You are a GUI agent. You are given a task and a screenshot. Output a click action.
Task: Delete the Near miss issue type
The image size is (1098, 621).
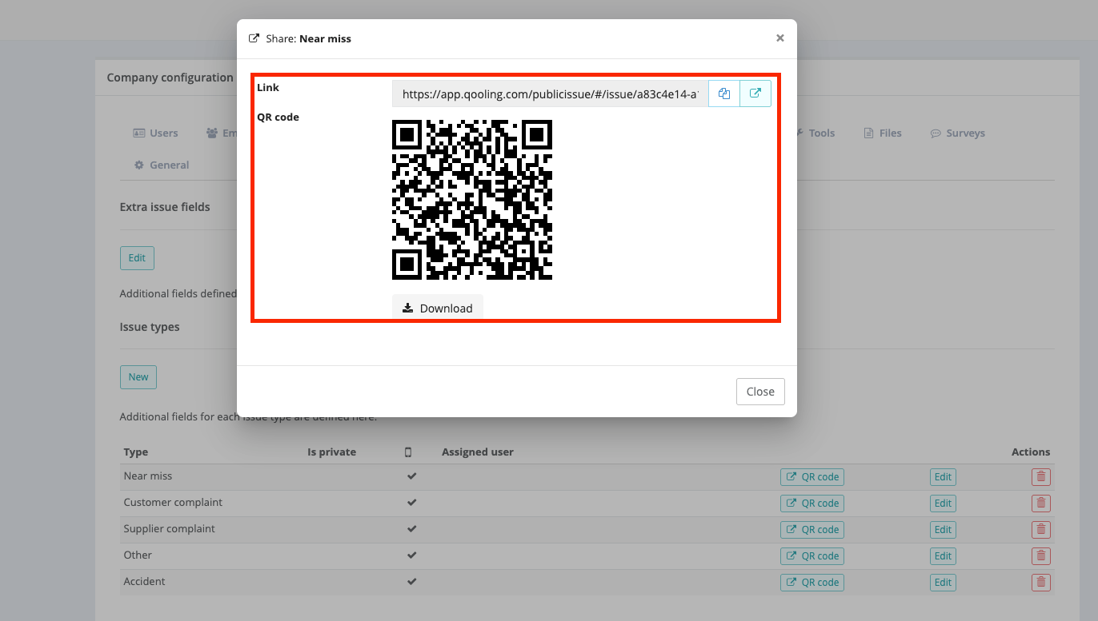click(1040, 477)
